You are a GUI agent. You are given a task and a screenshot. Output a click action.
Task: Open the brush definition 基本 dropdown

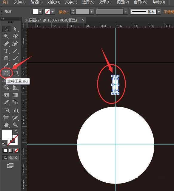point(159,12)
